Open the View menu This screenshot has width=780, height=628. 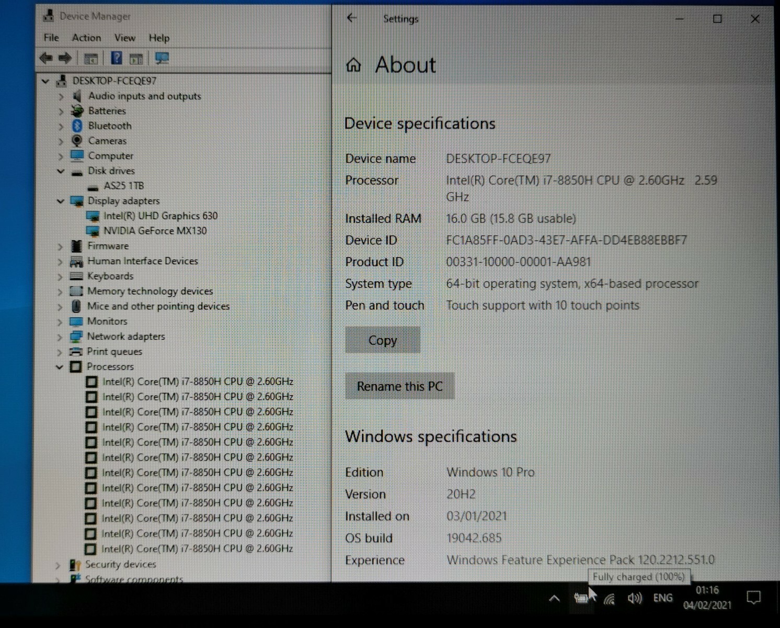(125, 38)
